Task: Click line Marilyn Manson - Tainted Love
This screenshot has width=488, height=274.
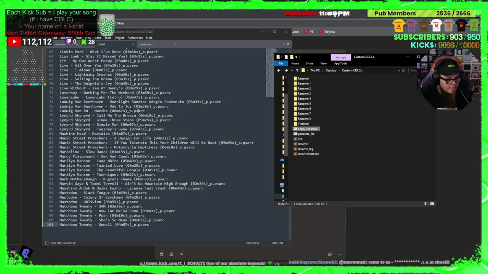Action: pyautogui.click(x=109, y=166)
